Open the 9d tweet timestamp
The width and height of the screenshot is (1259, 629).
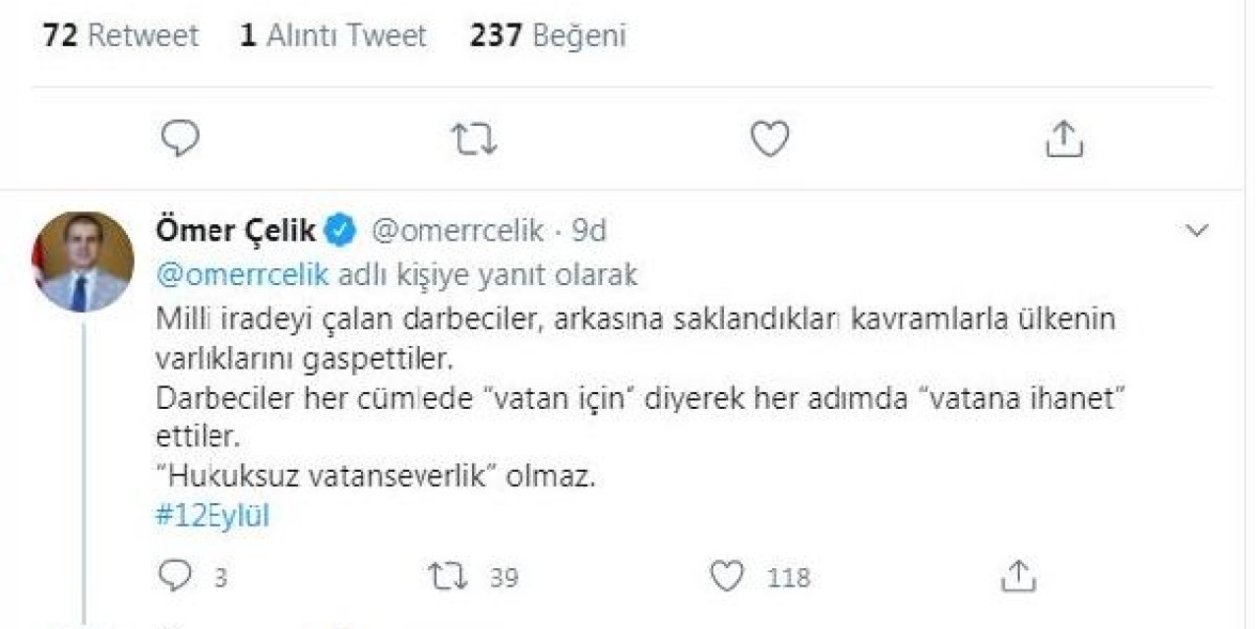pos(589,231)
